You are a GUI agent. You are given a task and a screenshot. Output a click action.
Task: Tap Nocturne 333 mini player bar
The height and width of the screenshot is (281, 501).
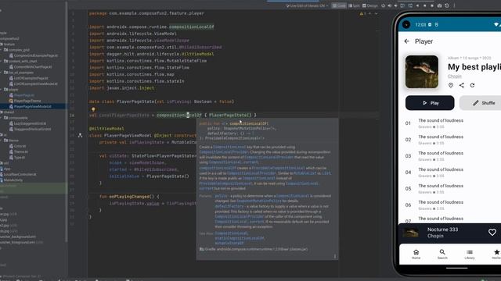click(x=449, y=233)
